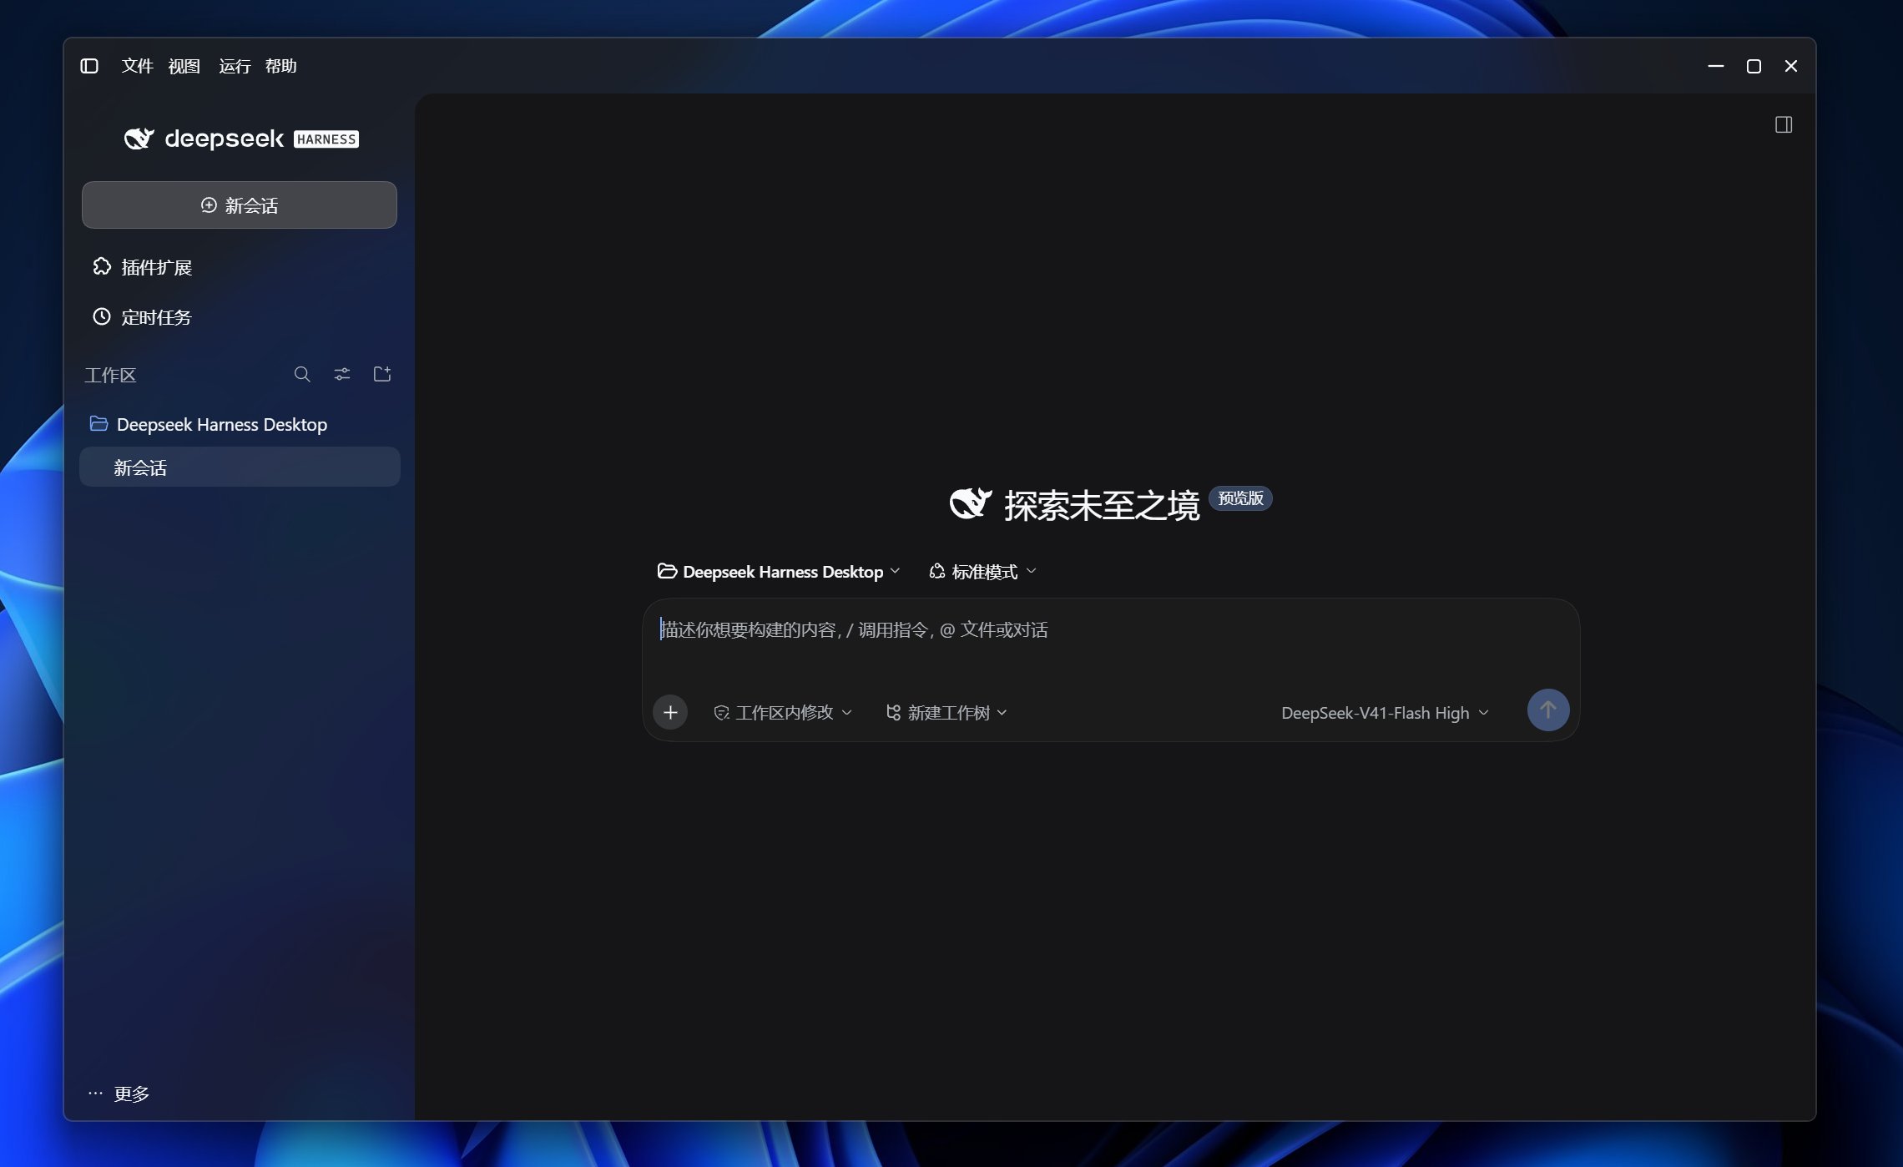Image resolution: width=1903 pixels, height=1167 pixels.
Task: Close the Deepseek Harness window
Action: click(x=1791, y=66)
